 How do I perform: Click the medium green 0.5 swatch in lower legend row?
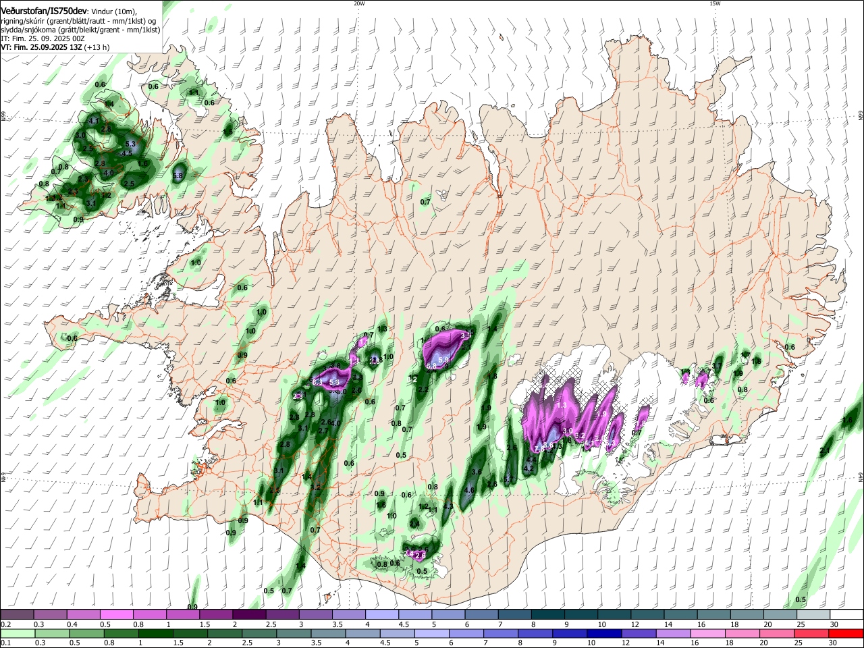(86, 633)
